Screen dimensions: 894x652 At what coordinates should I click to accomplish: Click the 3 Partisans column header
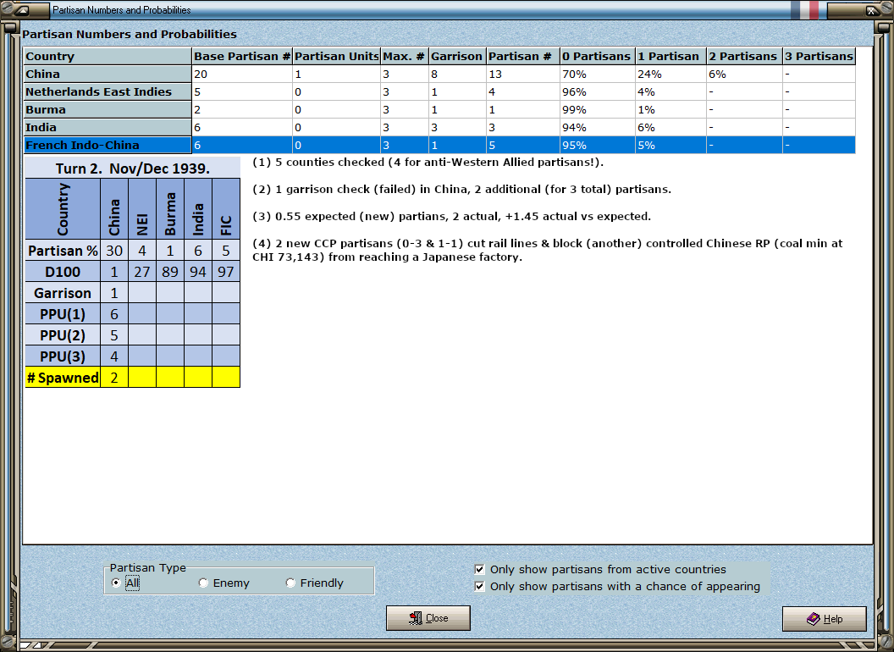coord(819,56)
